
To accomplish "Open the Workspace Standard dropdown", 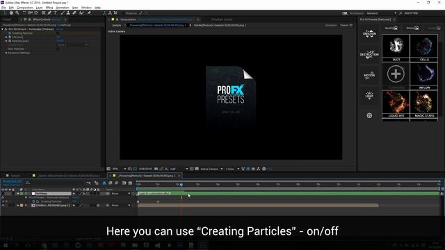I will tap(382, 13).
